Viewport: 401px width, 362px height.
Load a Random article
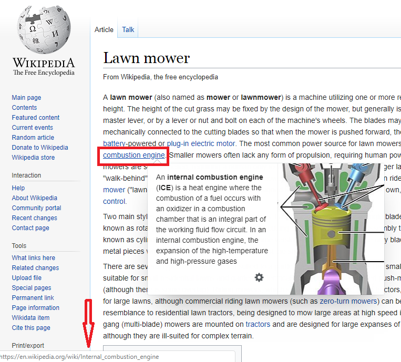(x=33, y=138)
